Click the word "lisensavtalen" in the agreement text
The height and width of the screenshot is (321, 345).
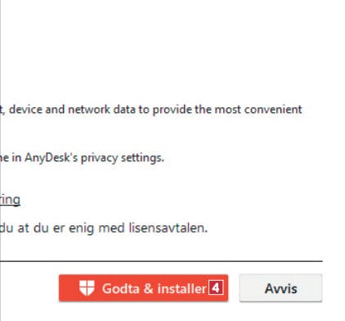168,228
